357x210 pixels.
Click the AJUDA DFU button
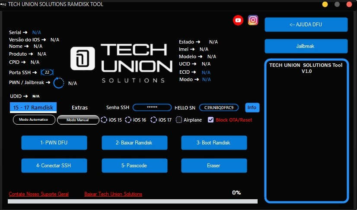[x=306, y=25]
